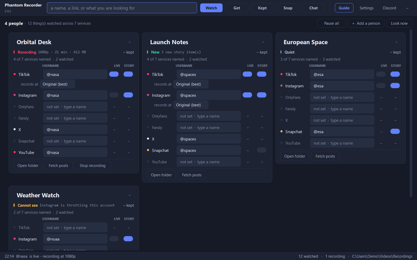Open the European Space card overflow menu
The image size is (417, 260).
396,42
